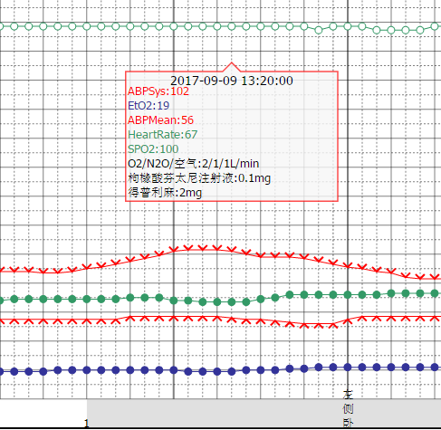Select event marker number 1 on timeline
The image size is (441, 430).
(87, 423)
